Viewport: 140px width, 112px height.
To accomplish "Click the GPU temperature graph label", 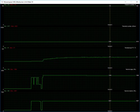I will pyautogui.click(x=130, y=48).
